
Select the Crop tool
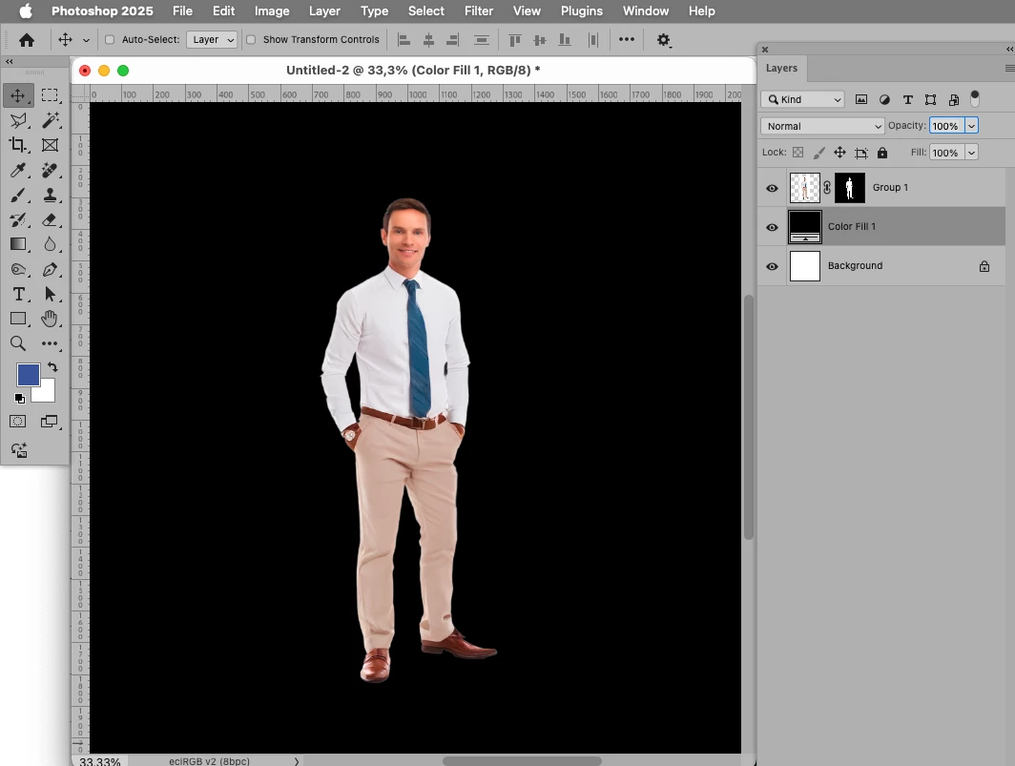(x=18, y=145)
